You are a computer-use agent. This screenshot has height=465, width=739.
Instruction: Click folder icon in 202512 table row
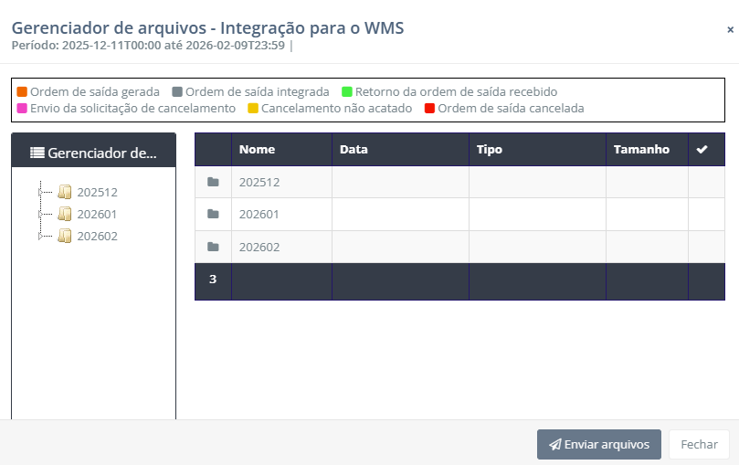click(x=213, y=182)
